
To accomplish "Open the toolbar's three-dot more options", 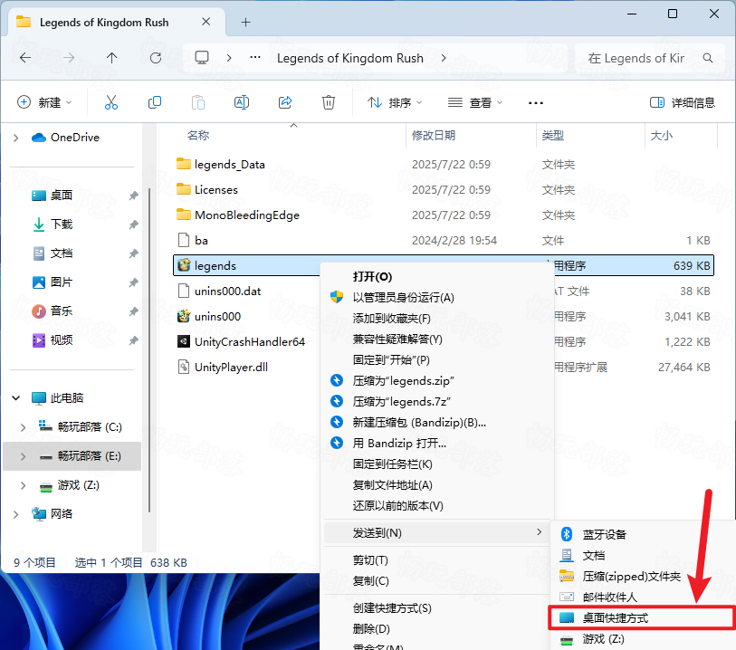I will coord(536,103).
